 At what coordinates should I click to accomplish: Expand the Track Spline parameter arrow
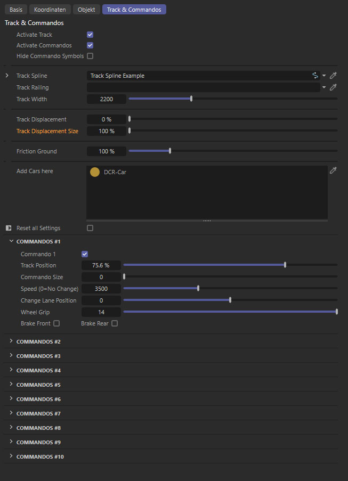click(7, 76)
